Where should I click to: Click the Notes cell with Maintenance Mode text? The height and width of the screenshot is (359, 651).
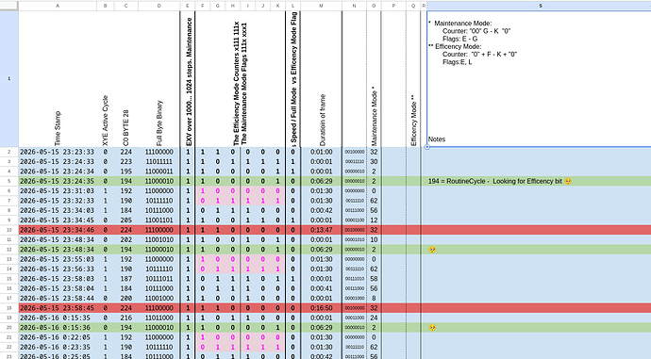point(539,79)
